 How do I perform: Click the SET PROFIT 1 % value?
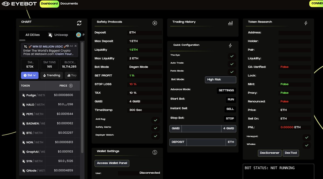point(145,76)
